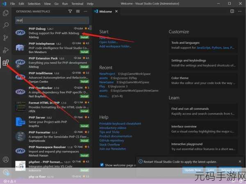Click the extensions list scrollbar
This screenshot has width=246, height=184.
coord(90,28)
